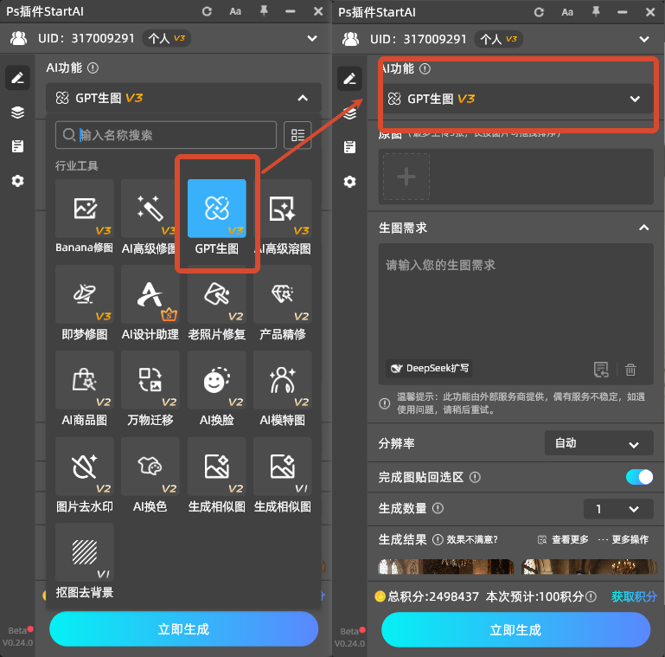The image size is (665, 657).
Task: Click the Aa font size icon in left panel
Action: tap(235, 11)
